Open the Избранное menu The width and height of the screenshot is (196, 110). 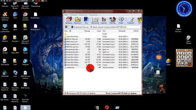[x=83, y=15]
